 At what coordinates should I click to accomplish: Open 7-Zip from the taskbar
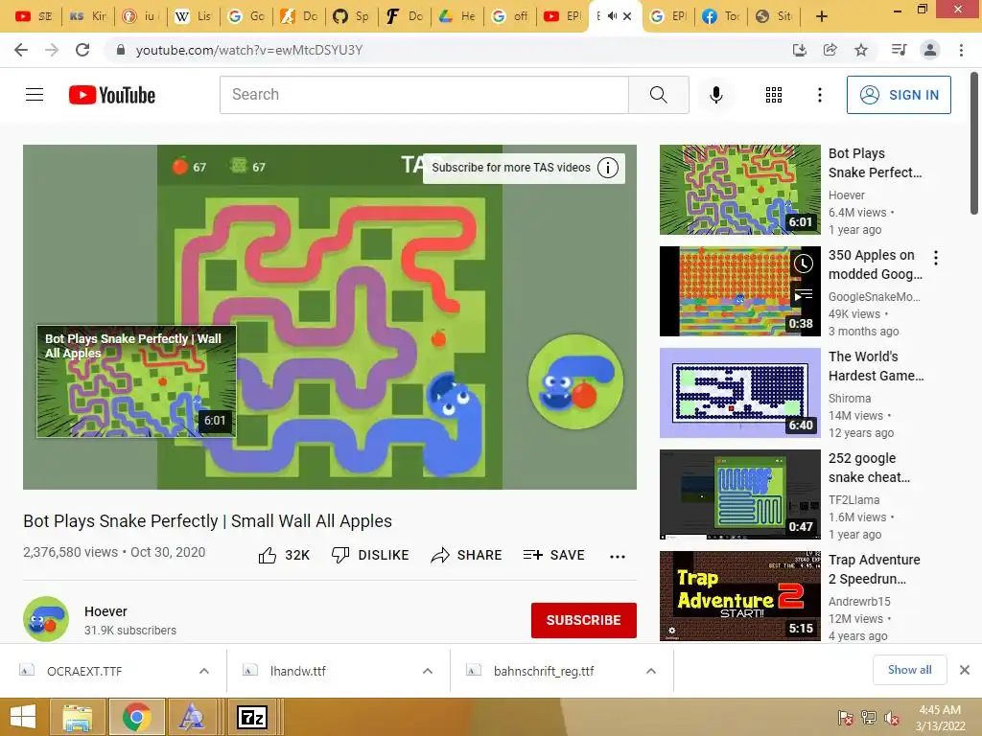pos(252,717)
